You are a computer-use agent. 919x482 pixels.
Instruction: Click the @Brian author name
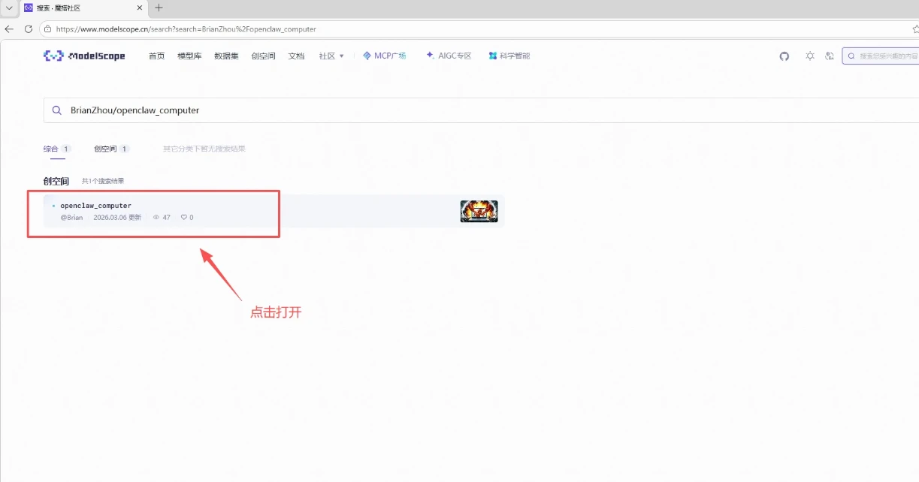[x=71, y=217]
